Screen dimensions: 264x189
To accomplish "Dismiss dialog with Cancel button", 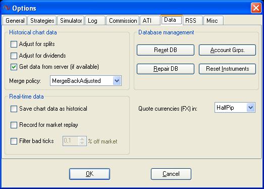I will pyautogui.click(x=171, y=174).
